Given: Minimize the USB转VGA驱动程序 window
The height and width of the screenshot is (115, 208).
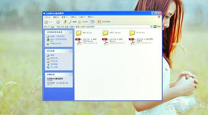Looking at the screenshot, I should click(x=153, y=13).
